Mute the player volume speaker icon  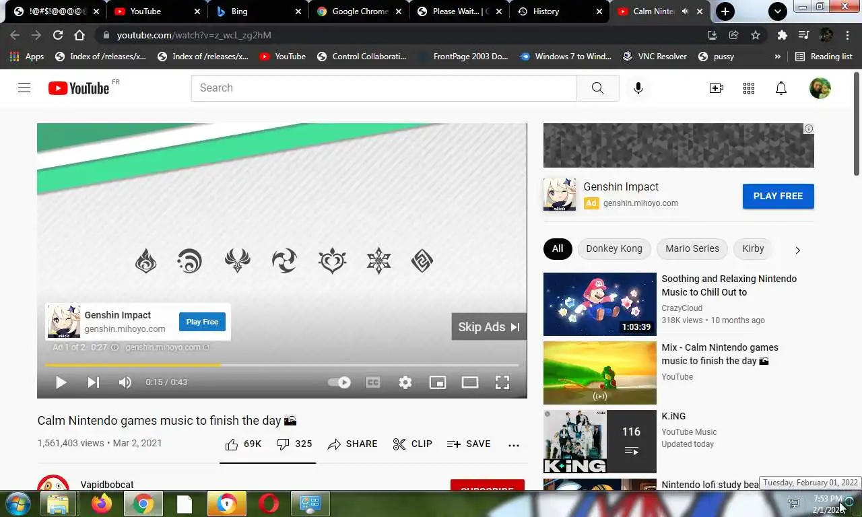coord(125,382)
